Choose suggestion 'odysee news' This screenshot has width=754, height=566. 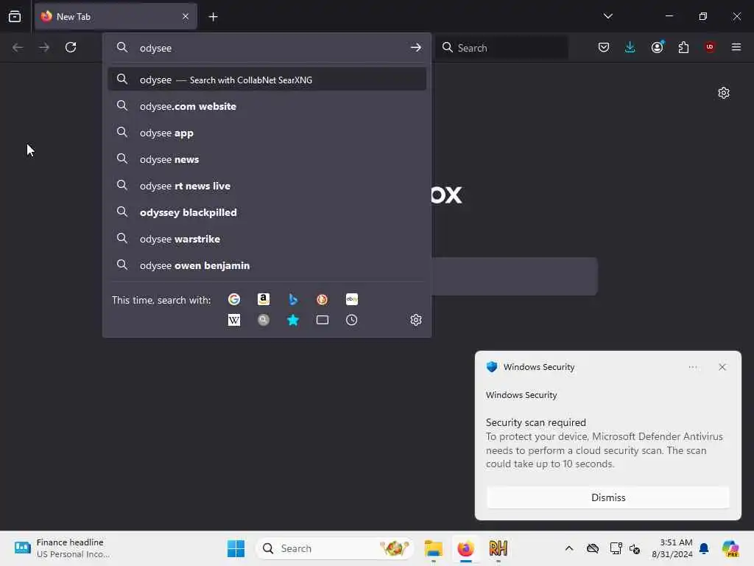[x=267, y=159]
